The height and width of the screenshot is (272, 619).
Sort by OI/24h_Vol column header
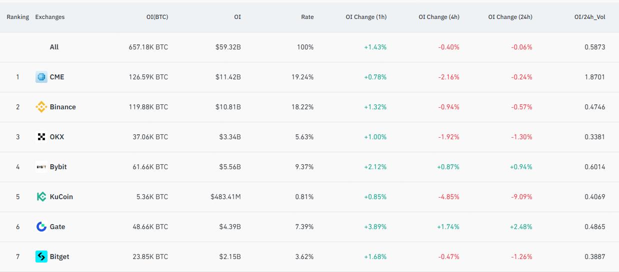tap(589, 17)
